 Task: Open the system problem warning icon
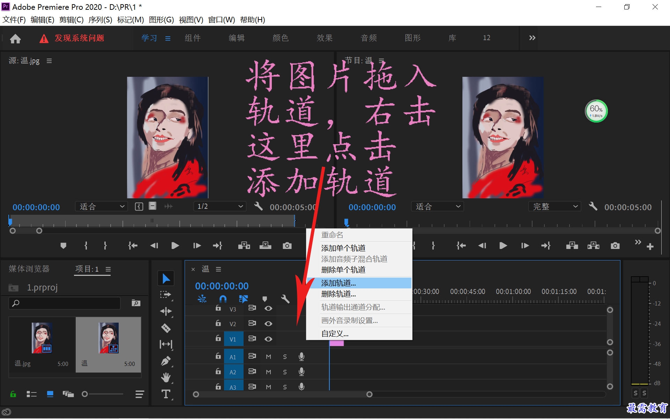coord(44,38)
